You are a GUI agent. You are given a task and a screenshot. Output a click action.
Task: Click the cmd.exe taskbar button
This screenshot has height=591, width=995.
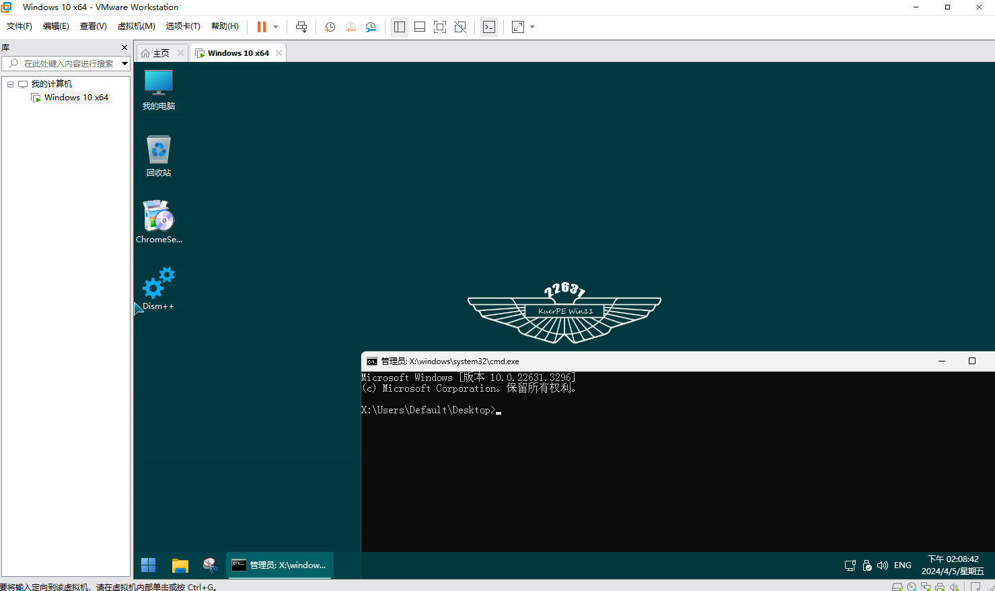pyautogui.click(x=280, y=565)
